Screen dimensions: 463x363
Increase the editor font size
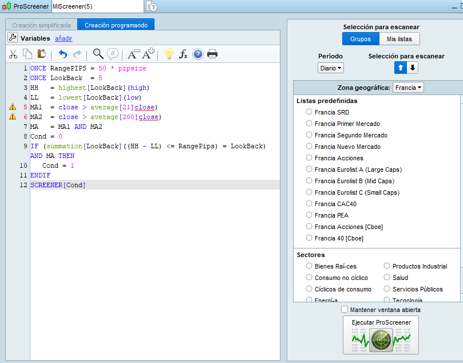149,54
